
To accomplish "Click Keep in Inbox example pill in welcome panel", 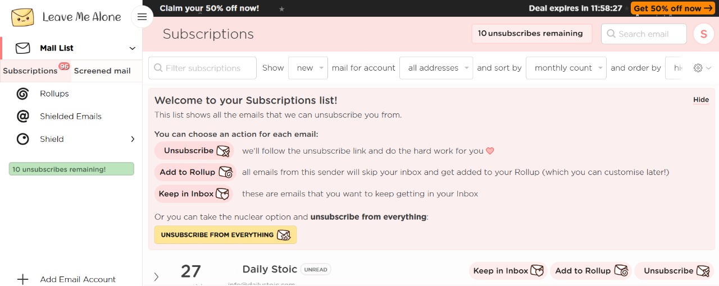I will (194, 194).
